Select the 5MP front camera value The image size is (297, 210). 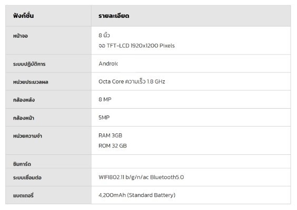[104, 118]
